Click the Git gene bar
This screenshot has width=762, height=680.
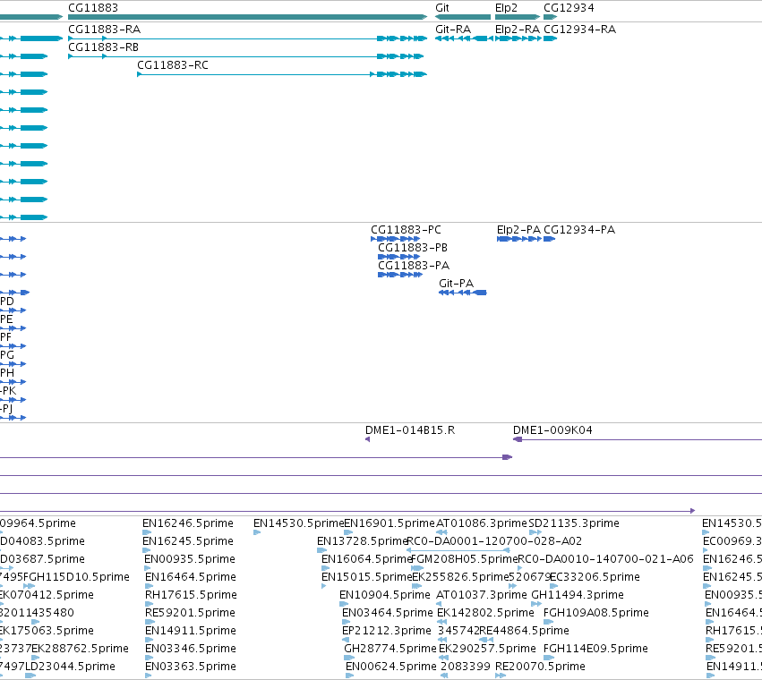pos(463,17)
